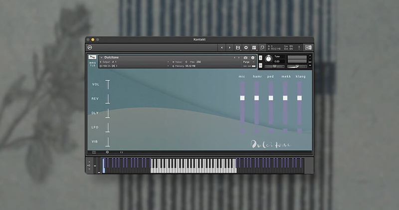
Task: Open the MIDI Ch dropdown
Action: [135, 66]
